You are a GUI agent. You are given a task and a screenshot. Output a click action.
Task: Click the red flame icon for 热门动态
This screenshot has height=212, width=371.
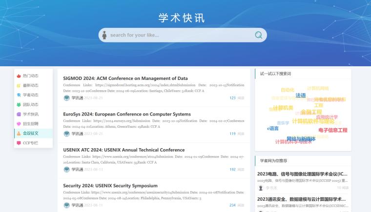tap(19, 76)
